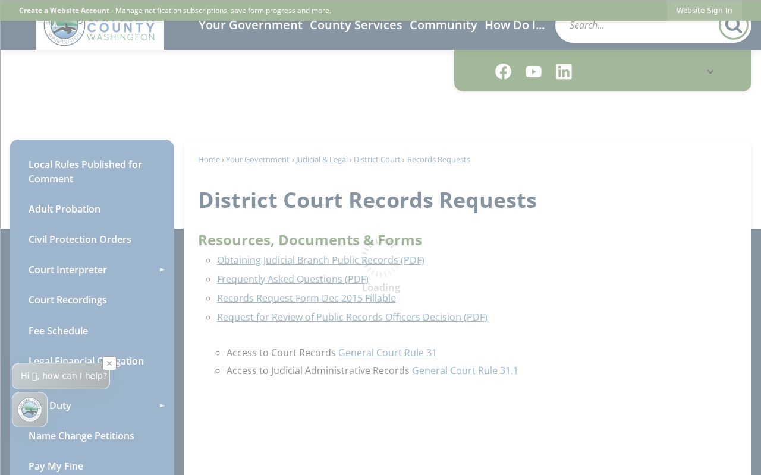Open the county LinkedIn page icon
The width and height of the screenshot is (761, 475).
564,71
